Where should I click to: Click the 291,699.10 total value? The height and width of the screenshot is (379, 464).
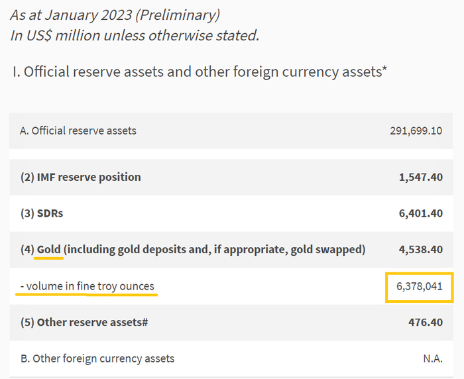pyautogui.click(x=416, y=131)
